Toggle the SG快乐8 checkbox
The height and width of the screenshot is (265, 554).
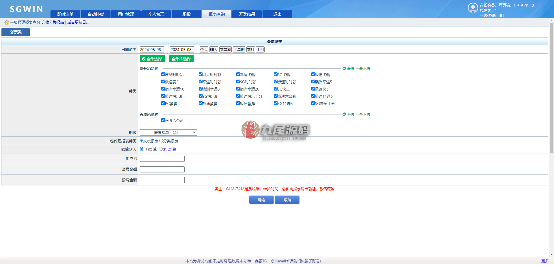[x=201, y=96]
